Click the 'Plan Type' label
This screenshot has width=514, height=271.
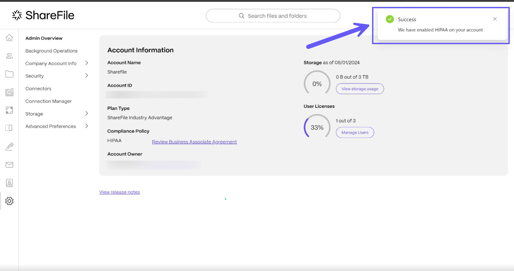click(119, 108)
